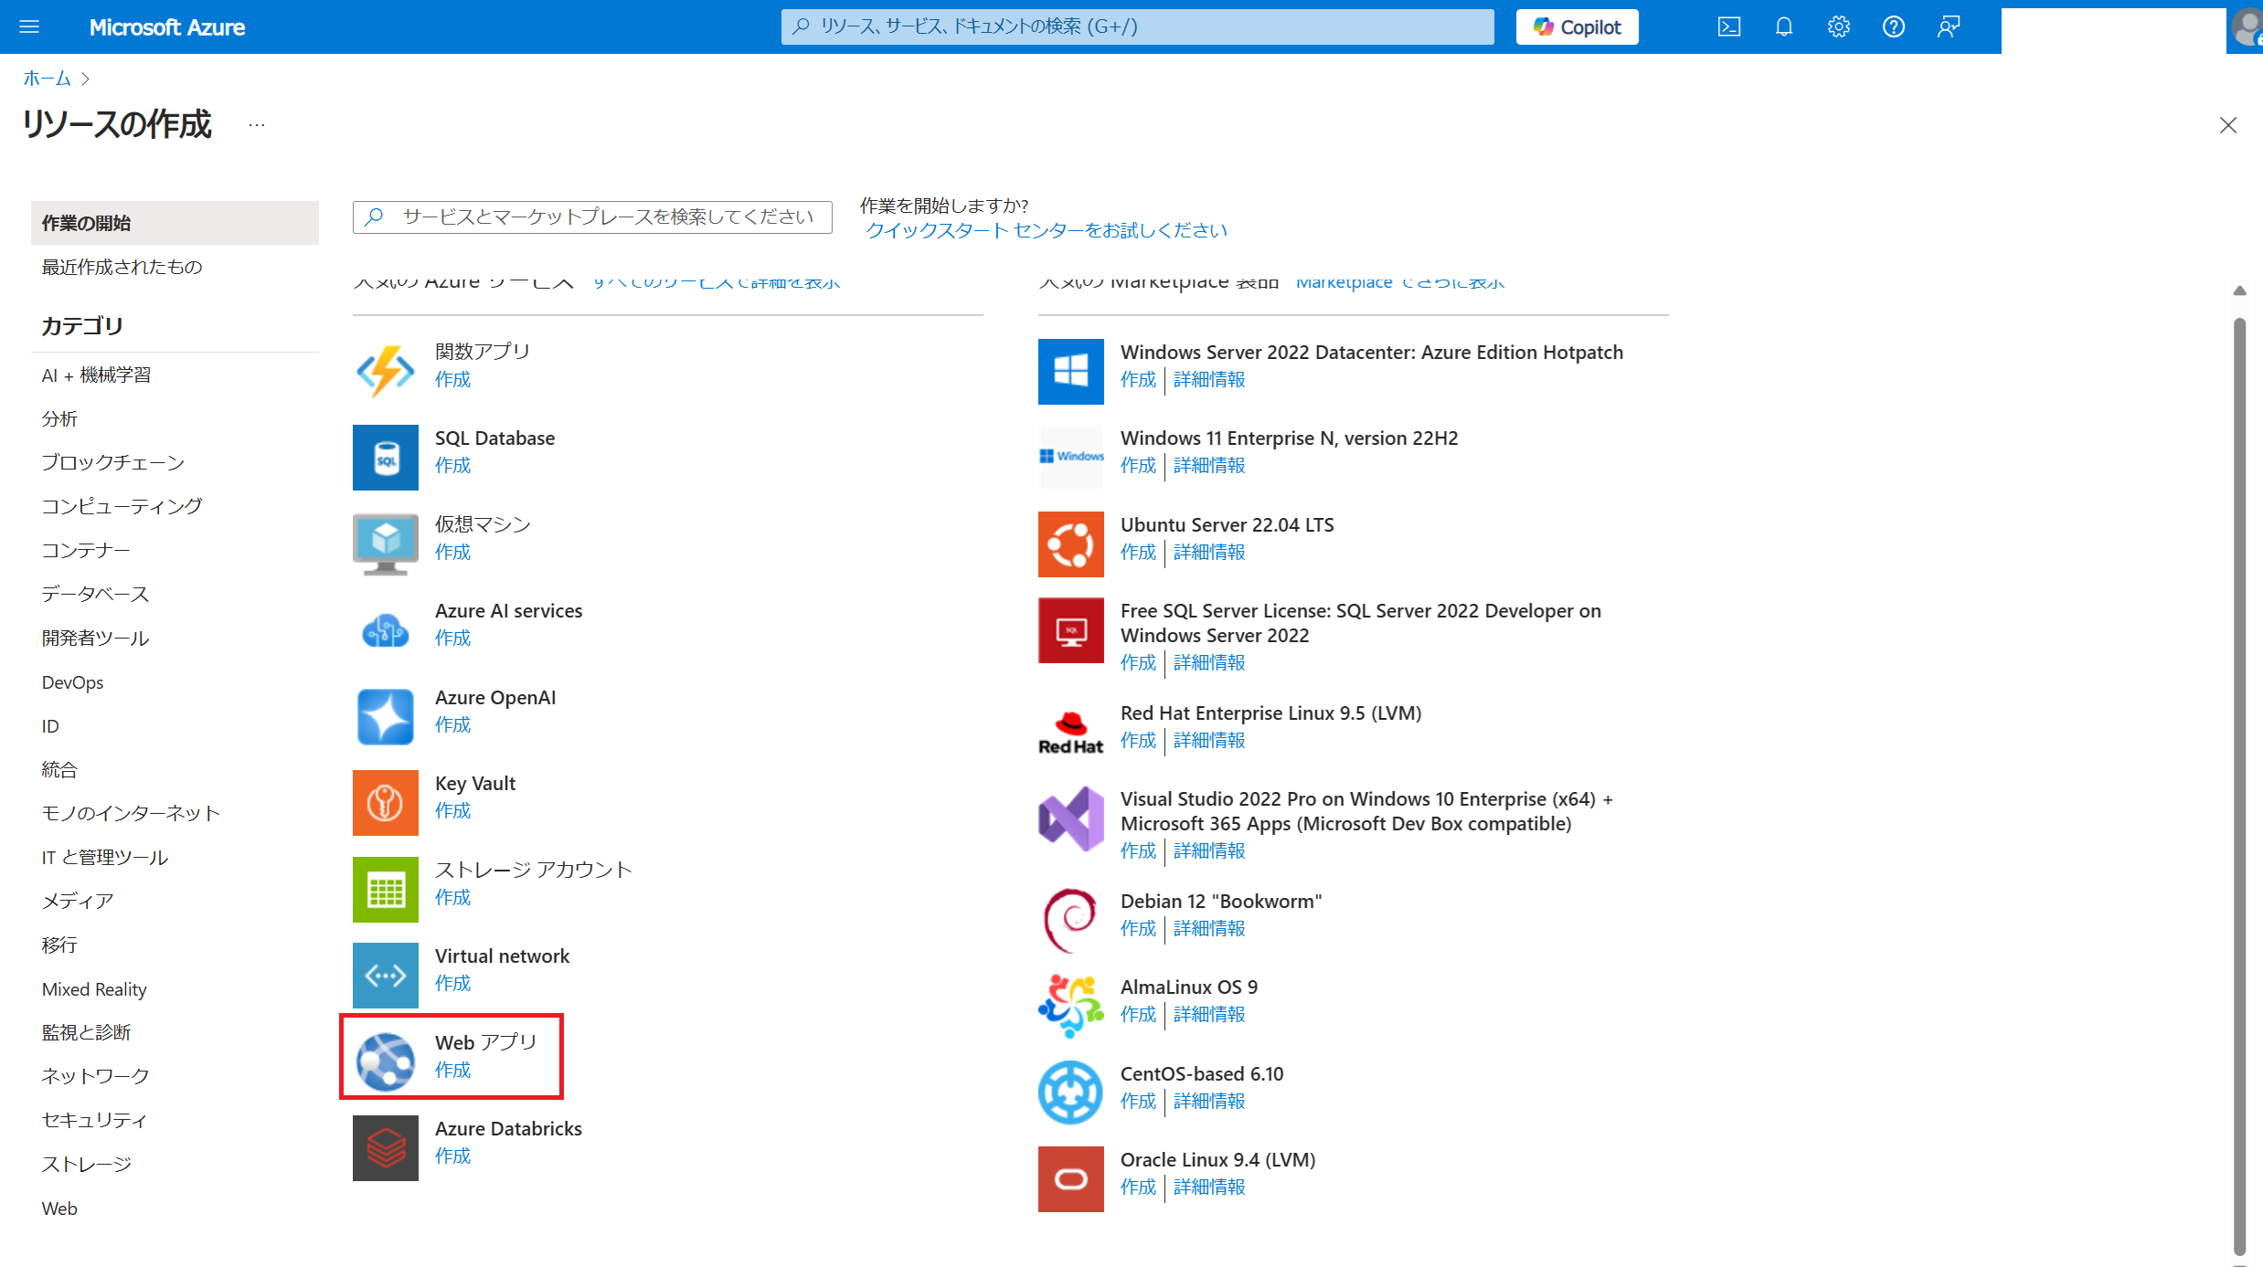Select the ストレージ category

pyautogui.click(x=86, y=1164)
